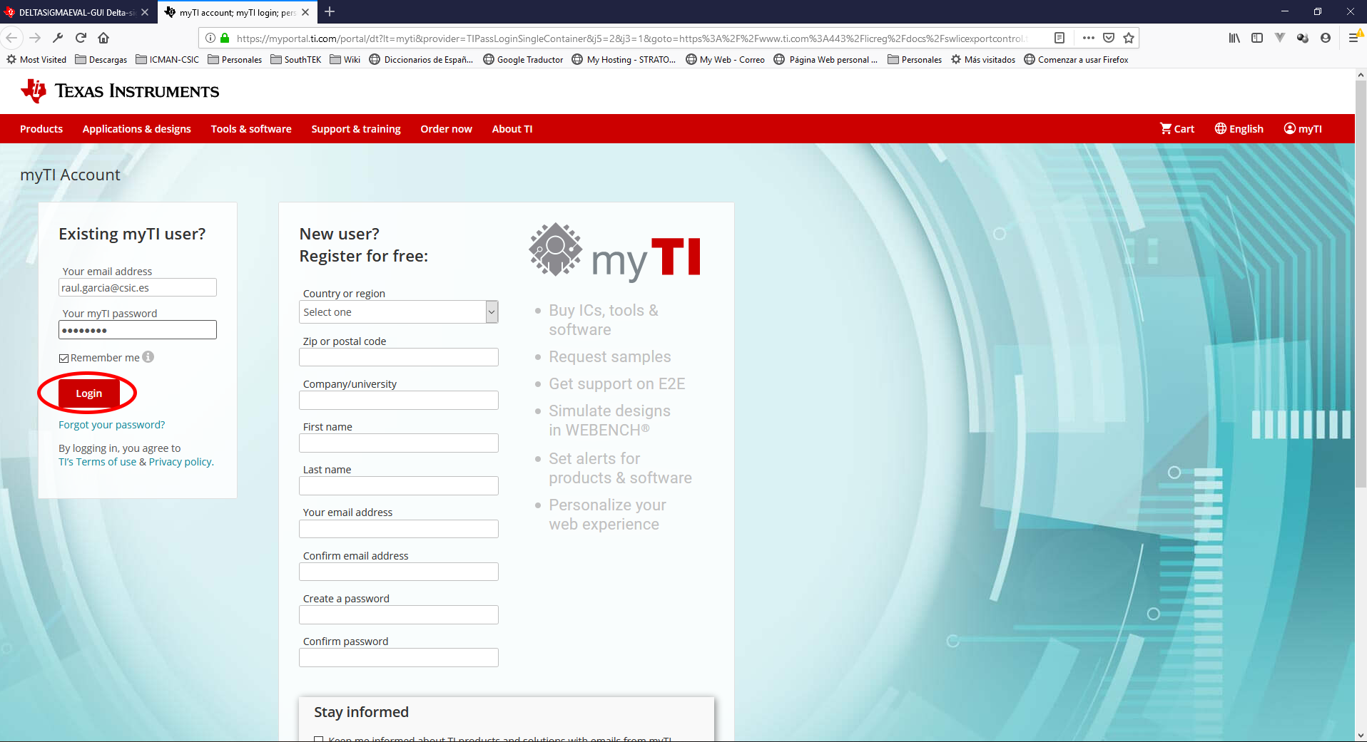The height and width of the screenshot is (742, 1367).
Task: Click the green secure padlock icon
Action: pos(225,38)
